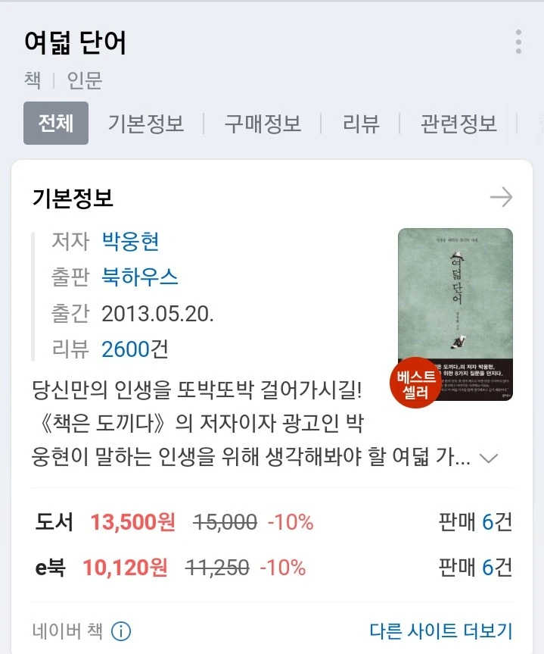View the 2600건 reviews link

[135, 349]
